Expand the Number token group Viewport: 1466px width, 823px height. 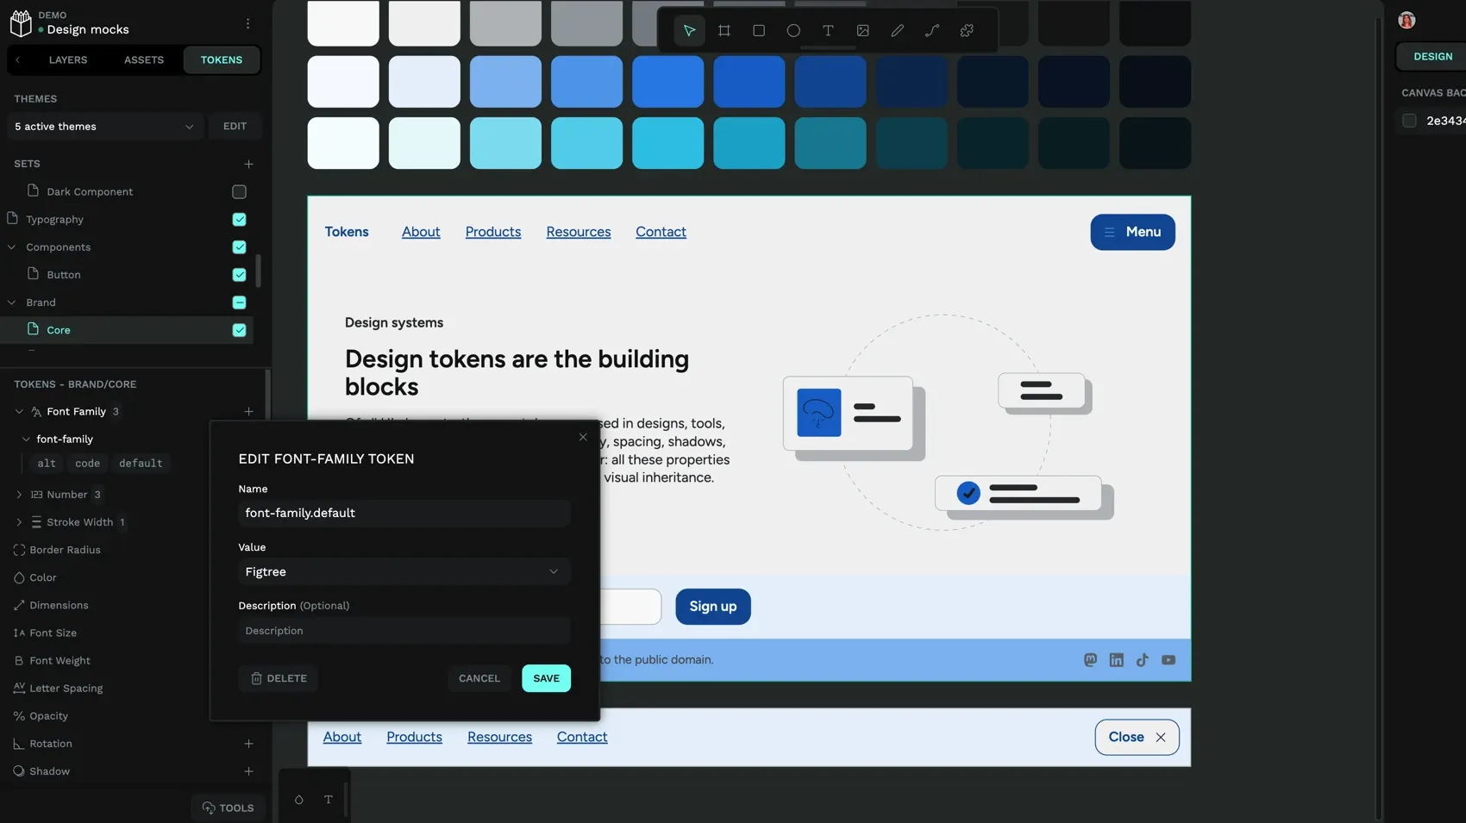(x=19, y=495)
